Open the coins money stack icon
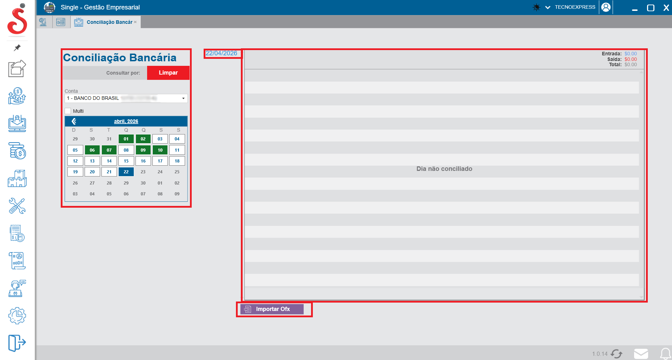672x360 pixels. [x=17, y=151]
